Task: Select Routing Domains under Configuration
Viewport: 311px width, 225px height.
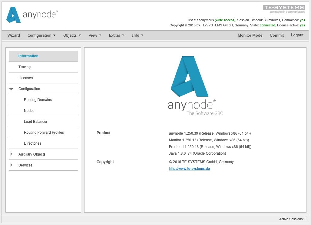Action: tap(38, 100)
